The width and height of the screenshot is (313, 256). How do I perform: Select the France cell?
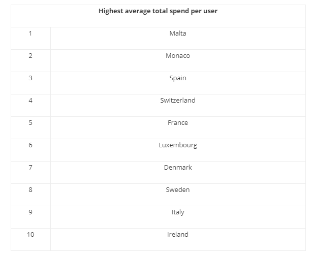pyautogui.click(x=178, y=123)
